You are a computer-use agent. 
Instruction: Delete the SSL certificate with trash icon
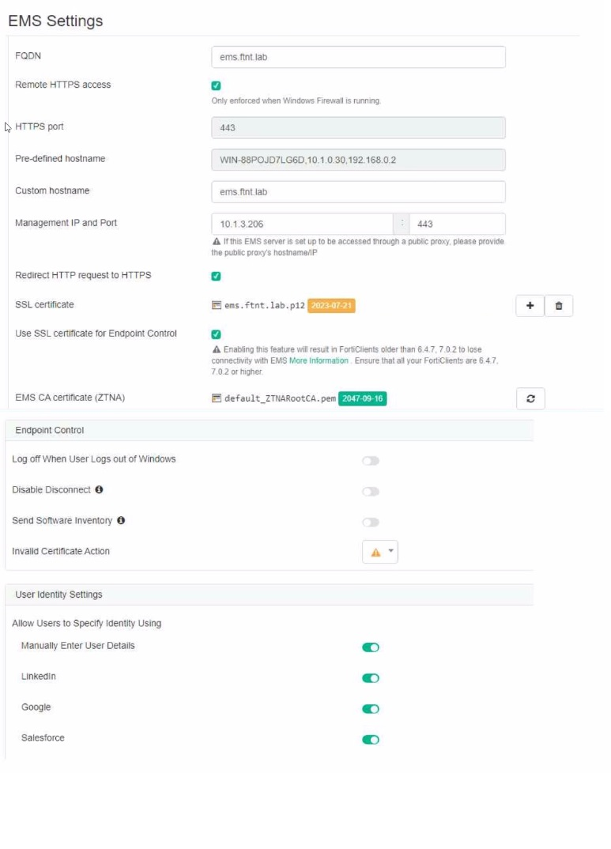(x=559, y=306)
